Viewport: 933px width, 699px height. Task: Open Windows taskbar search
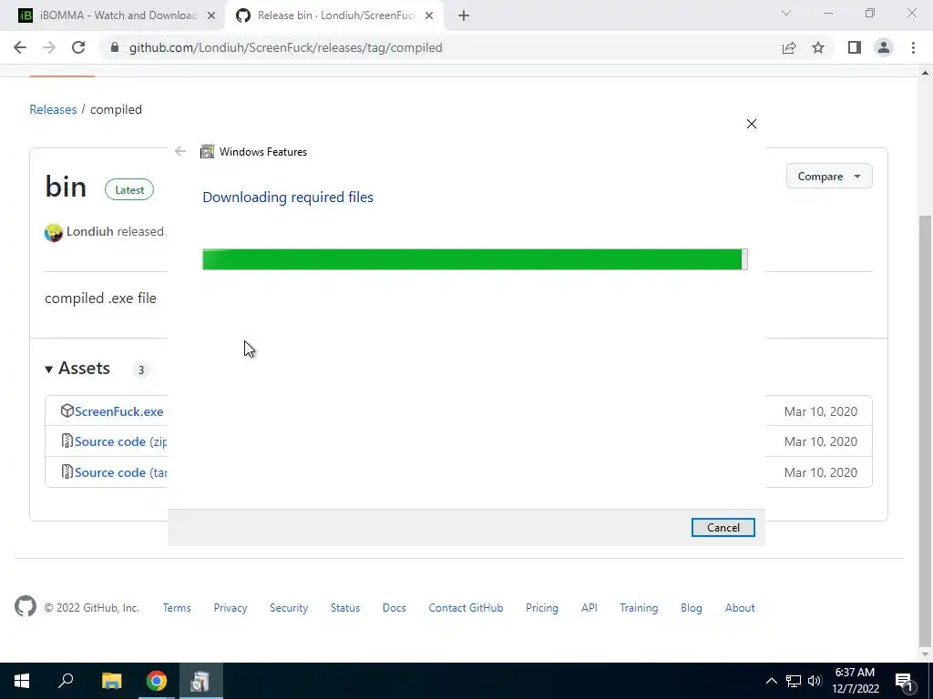coord(66,681)
